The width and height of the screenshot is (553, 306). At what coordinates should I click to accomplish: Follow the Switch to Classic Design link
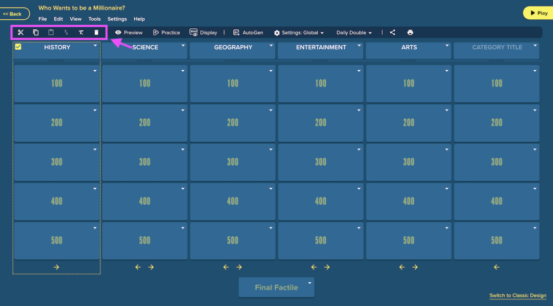(x=518, y=295)
